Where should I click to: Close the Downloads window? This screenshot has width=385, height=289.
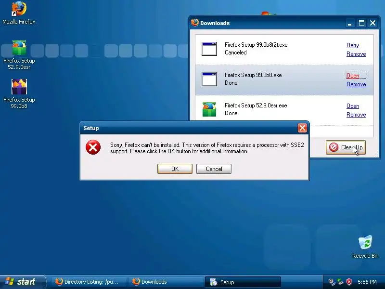pos(372,23)
